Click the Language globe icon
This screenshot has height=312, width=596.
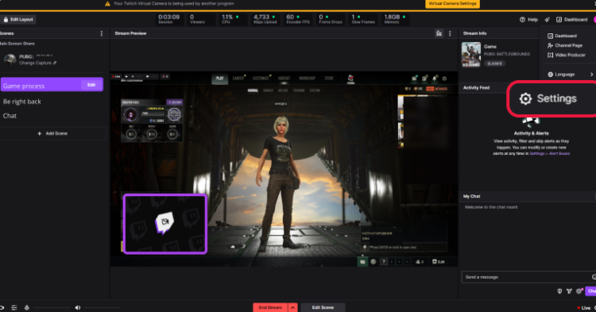pos(550,75)
